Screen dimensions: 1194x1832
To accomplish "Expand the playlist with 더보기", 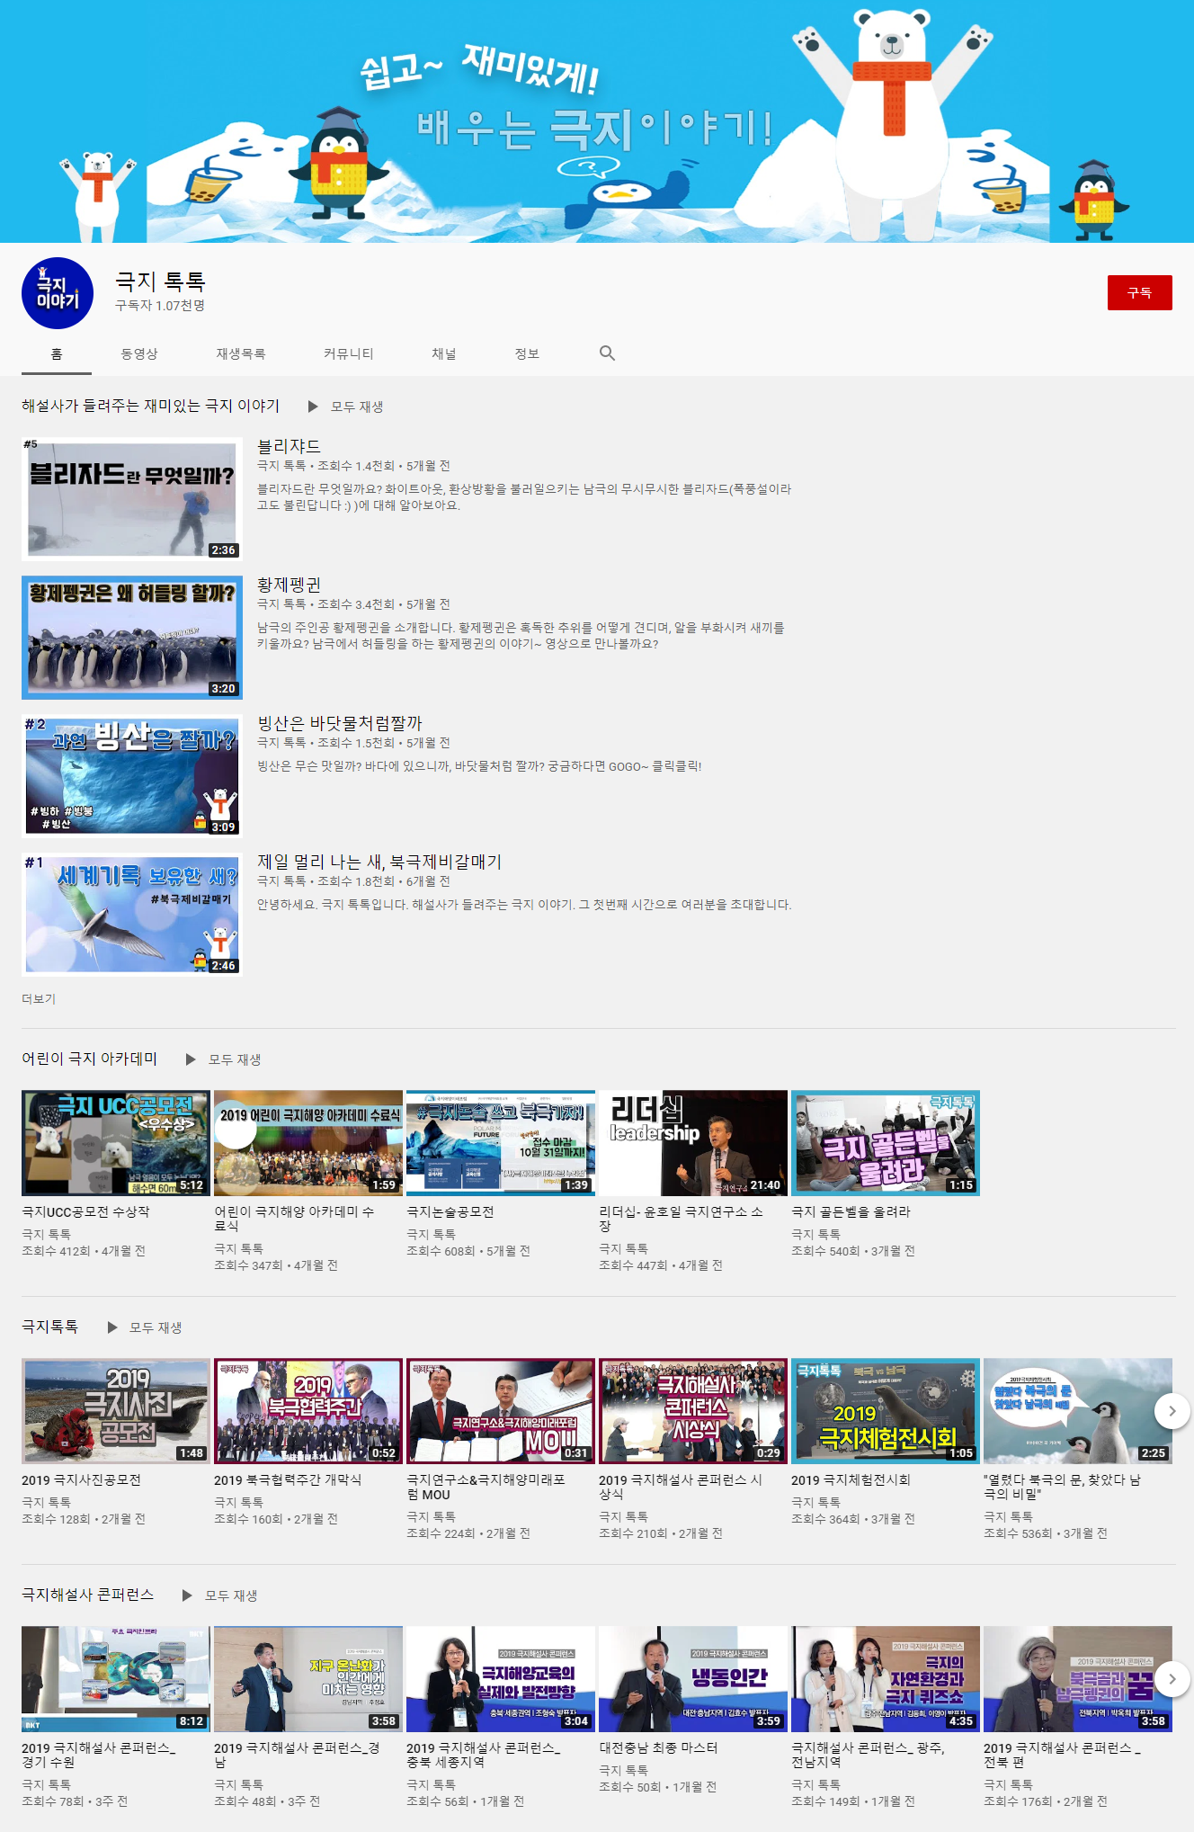I will (x=39, y=999).
